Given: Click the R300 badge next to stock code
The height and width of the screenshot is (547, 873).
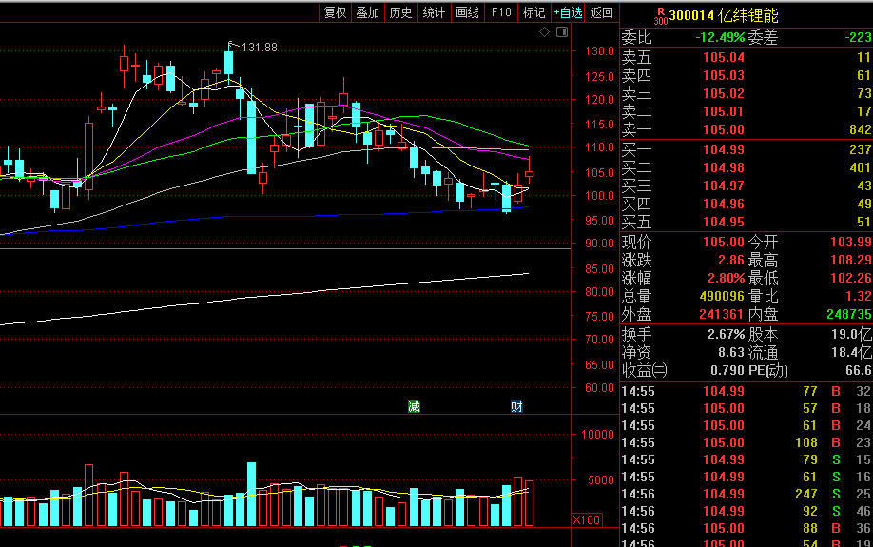Looking at the screenshot, I should pos(660,16).
